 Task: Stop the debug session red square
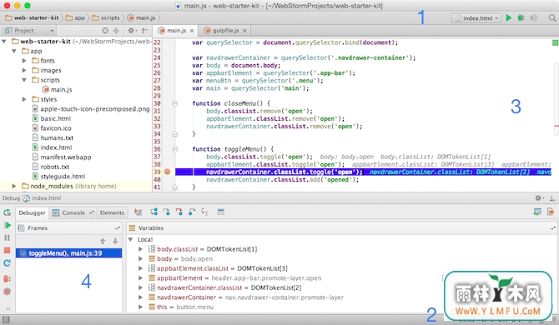point(8,251)
